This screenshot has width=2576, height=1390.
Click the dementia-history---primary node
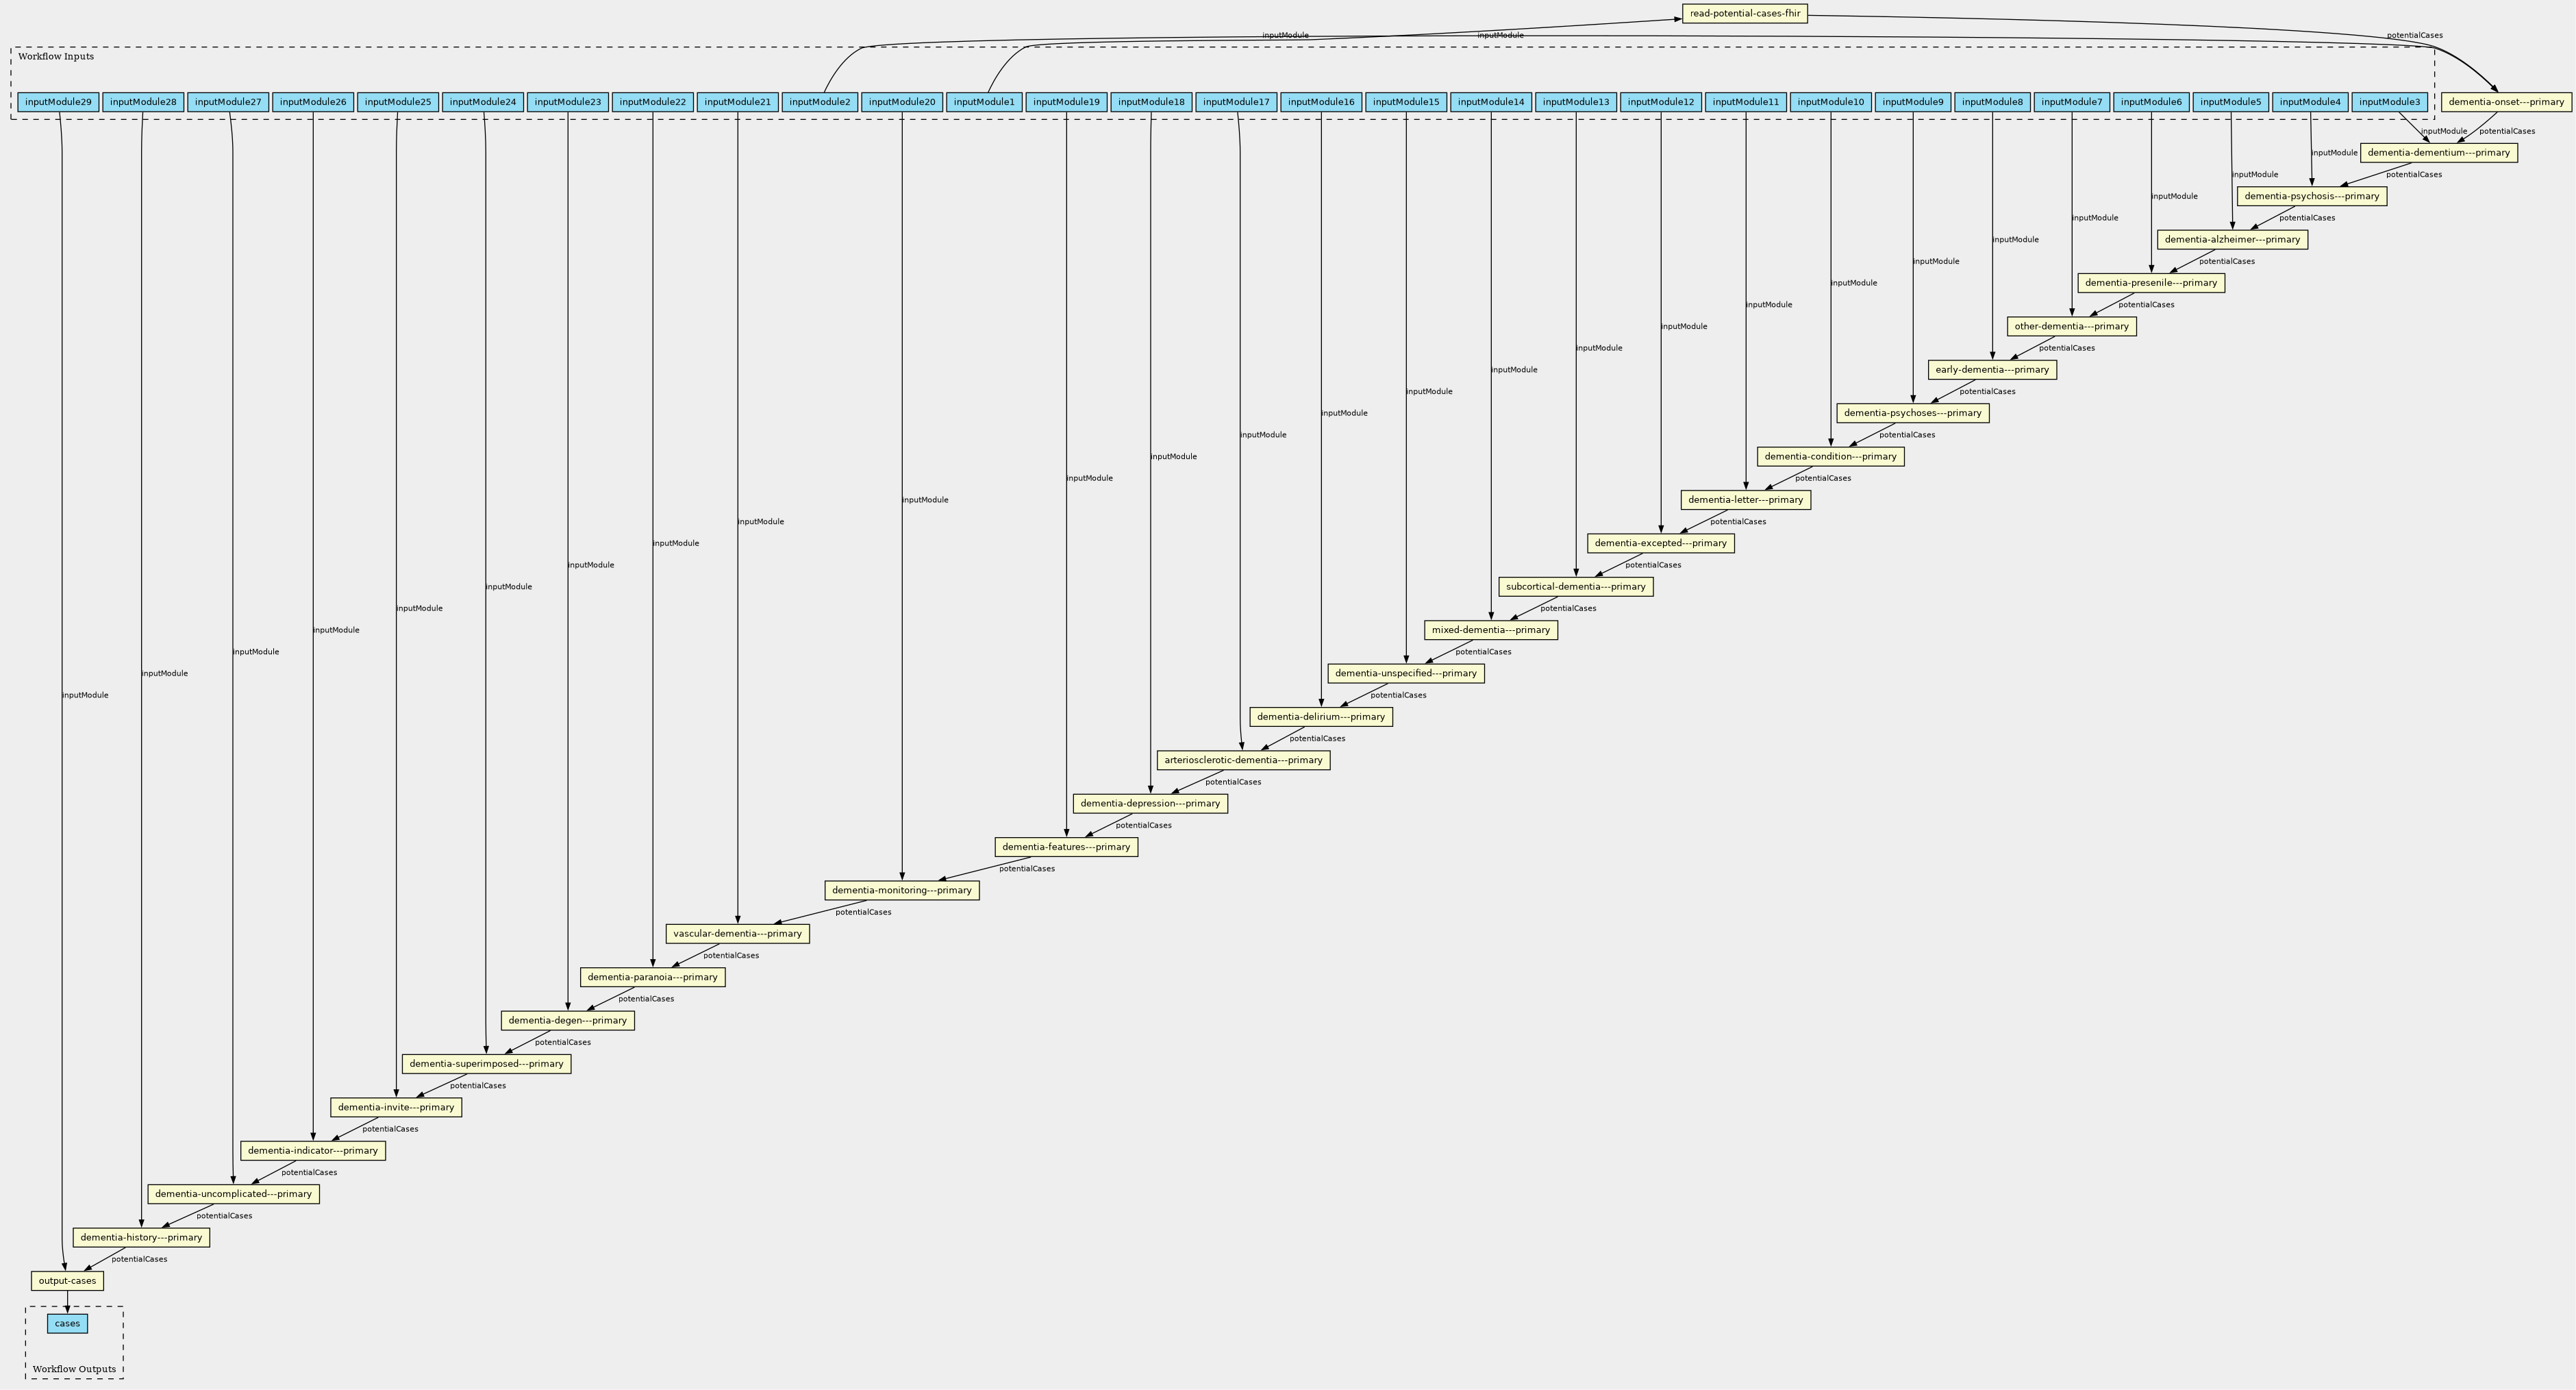coord(141,1237)
